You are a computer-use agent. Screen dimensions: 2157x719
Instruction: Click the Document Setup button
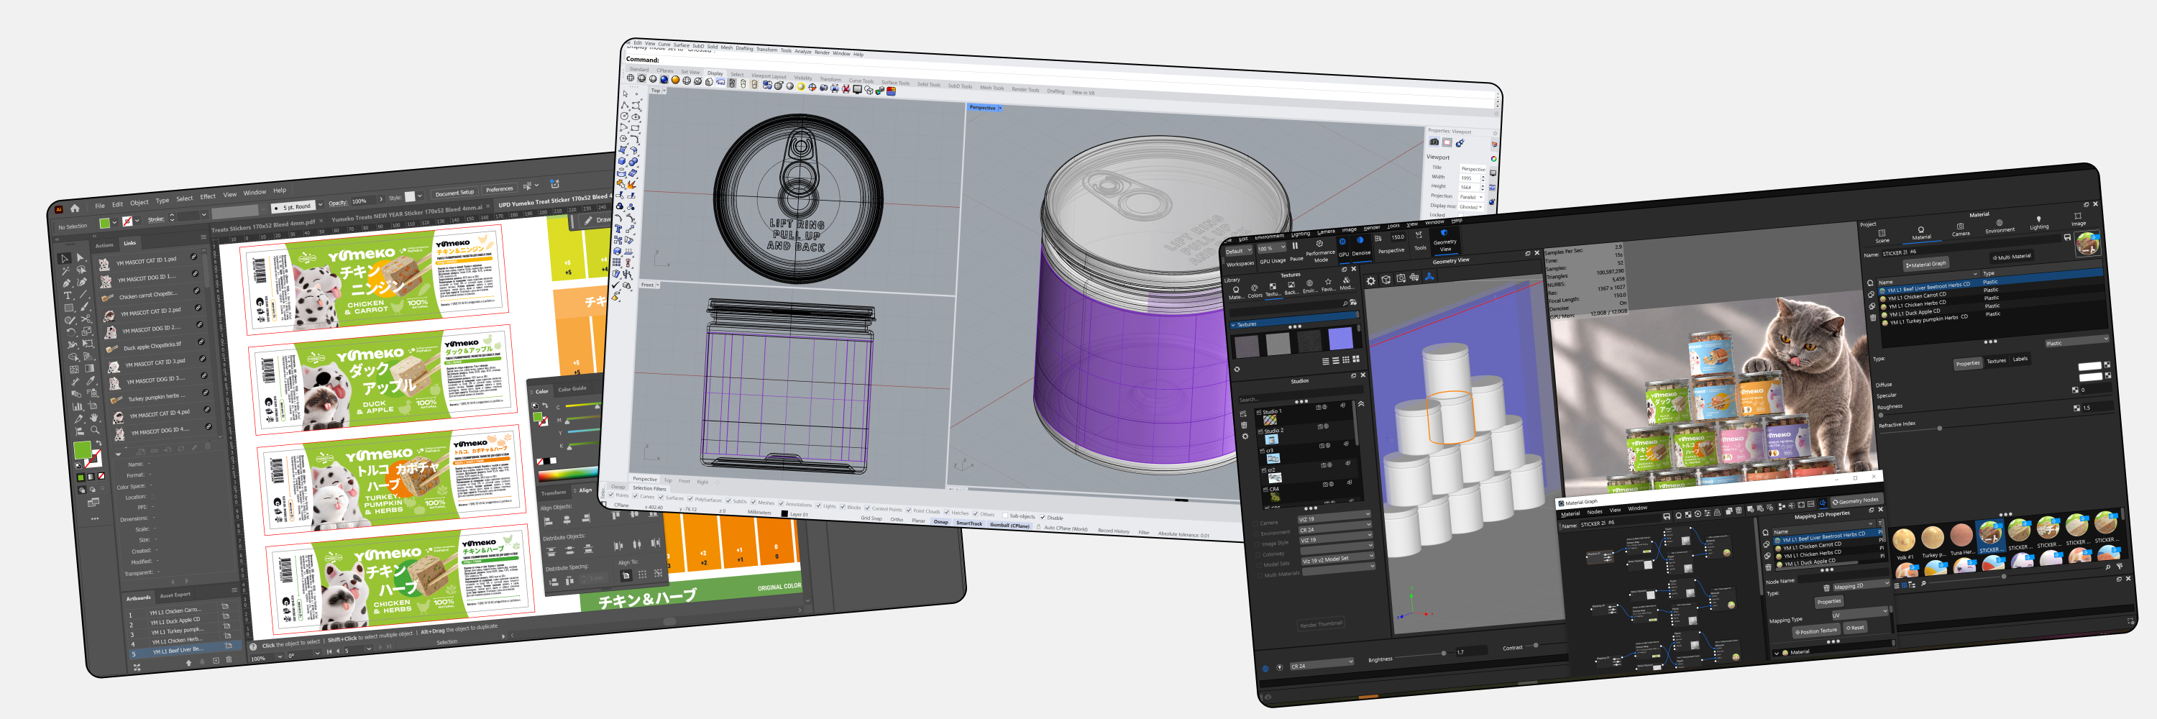454,193
